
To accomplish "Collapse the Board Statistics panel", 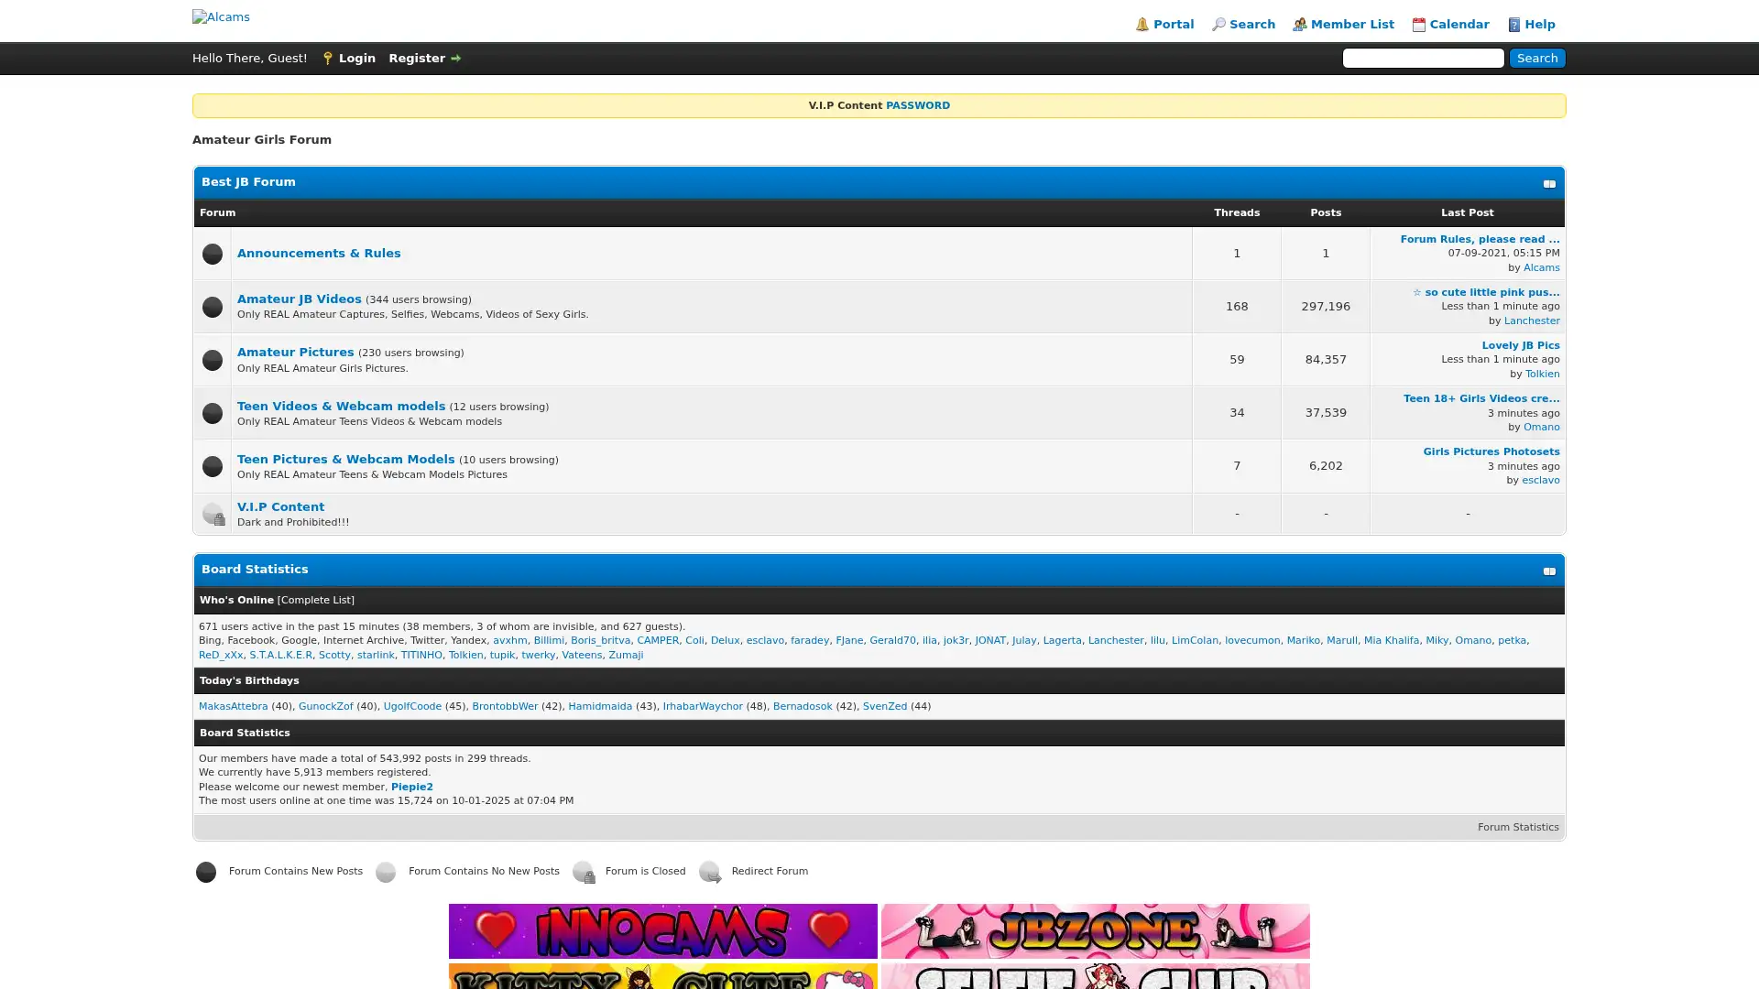I will click(1549, 571).
